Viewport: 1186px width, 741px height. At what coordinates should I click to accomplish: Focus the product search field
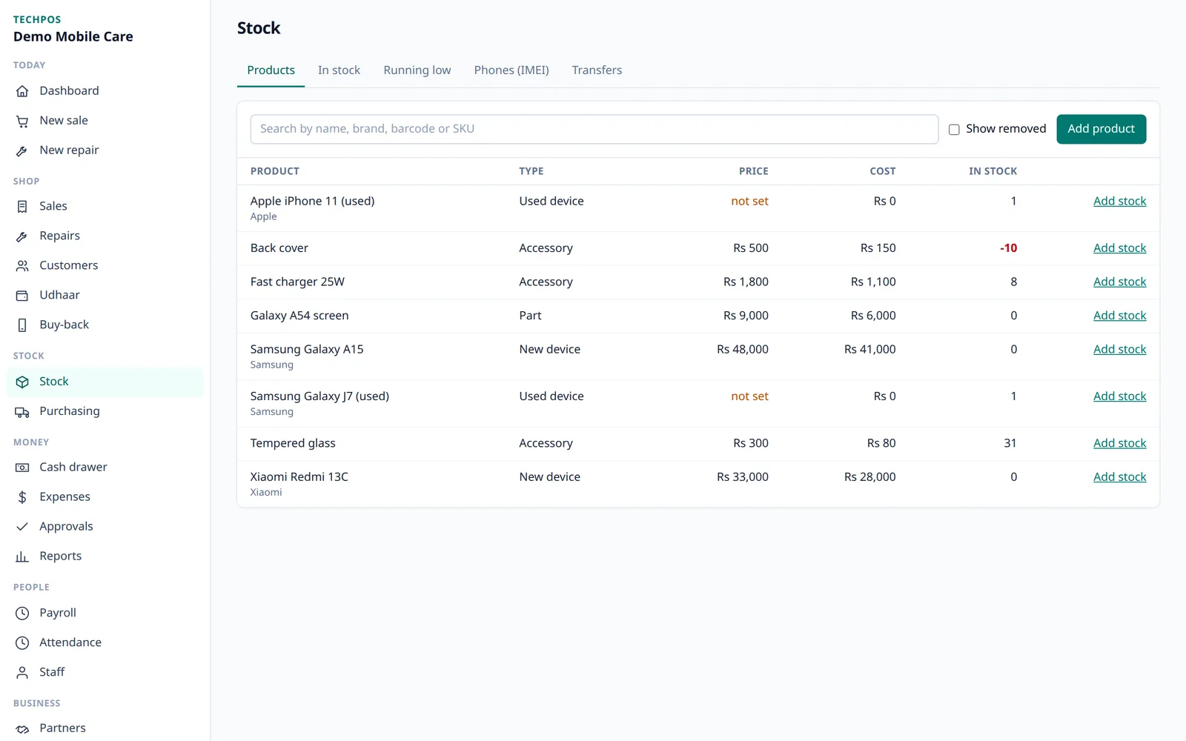point(594,129)
